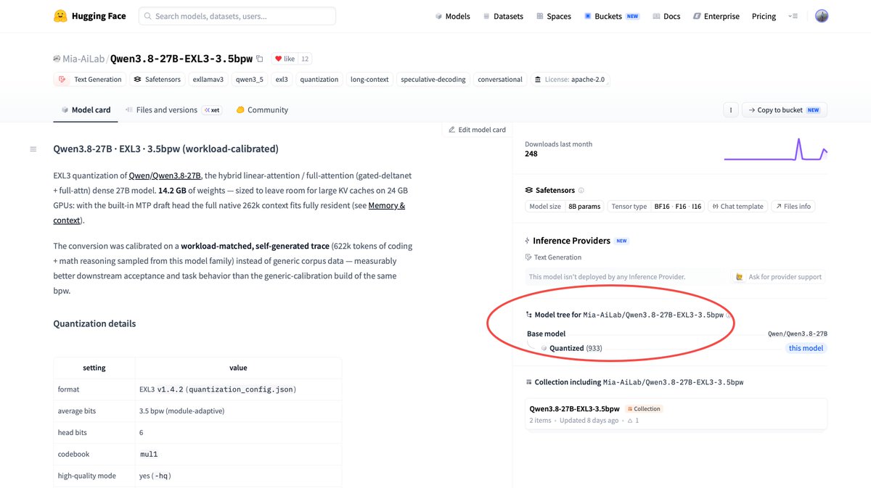Click the Inference Providers NEW badge
This screenshot has width=871, height=488.
[621, 241]
